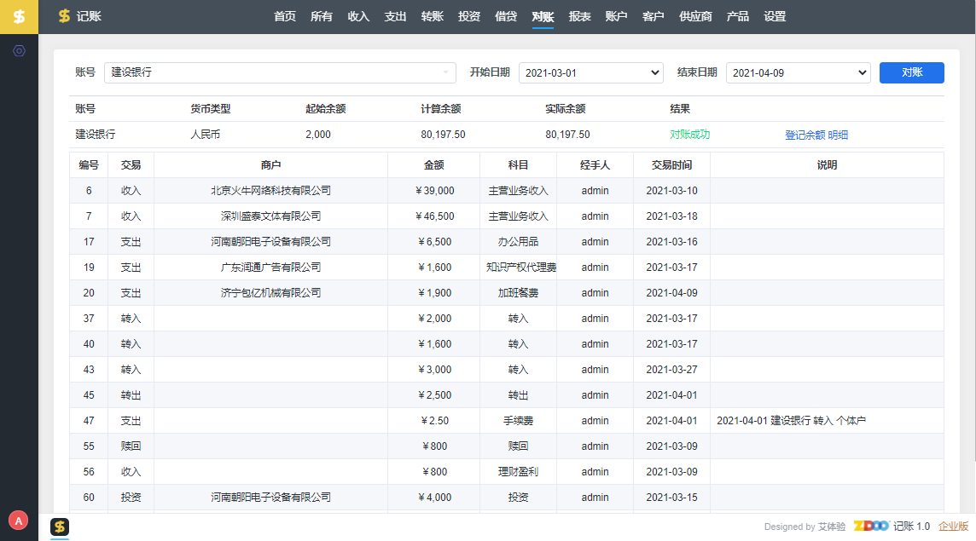
Task: Click the 金额 column header
Action: [x=433, y=165]
